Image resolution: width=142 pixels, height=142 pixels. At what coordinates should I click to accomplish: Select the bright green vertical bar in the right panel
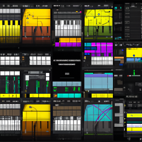point(134,72)
